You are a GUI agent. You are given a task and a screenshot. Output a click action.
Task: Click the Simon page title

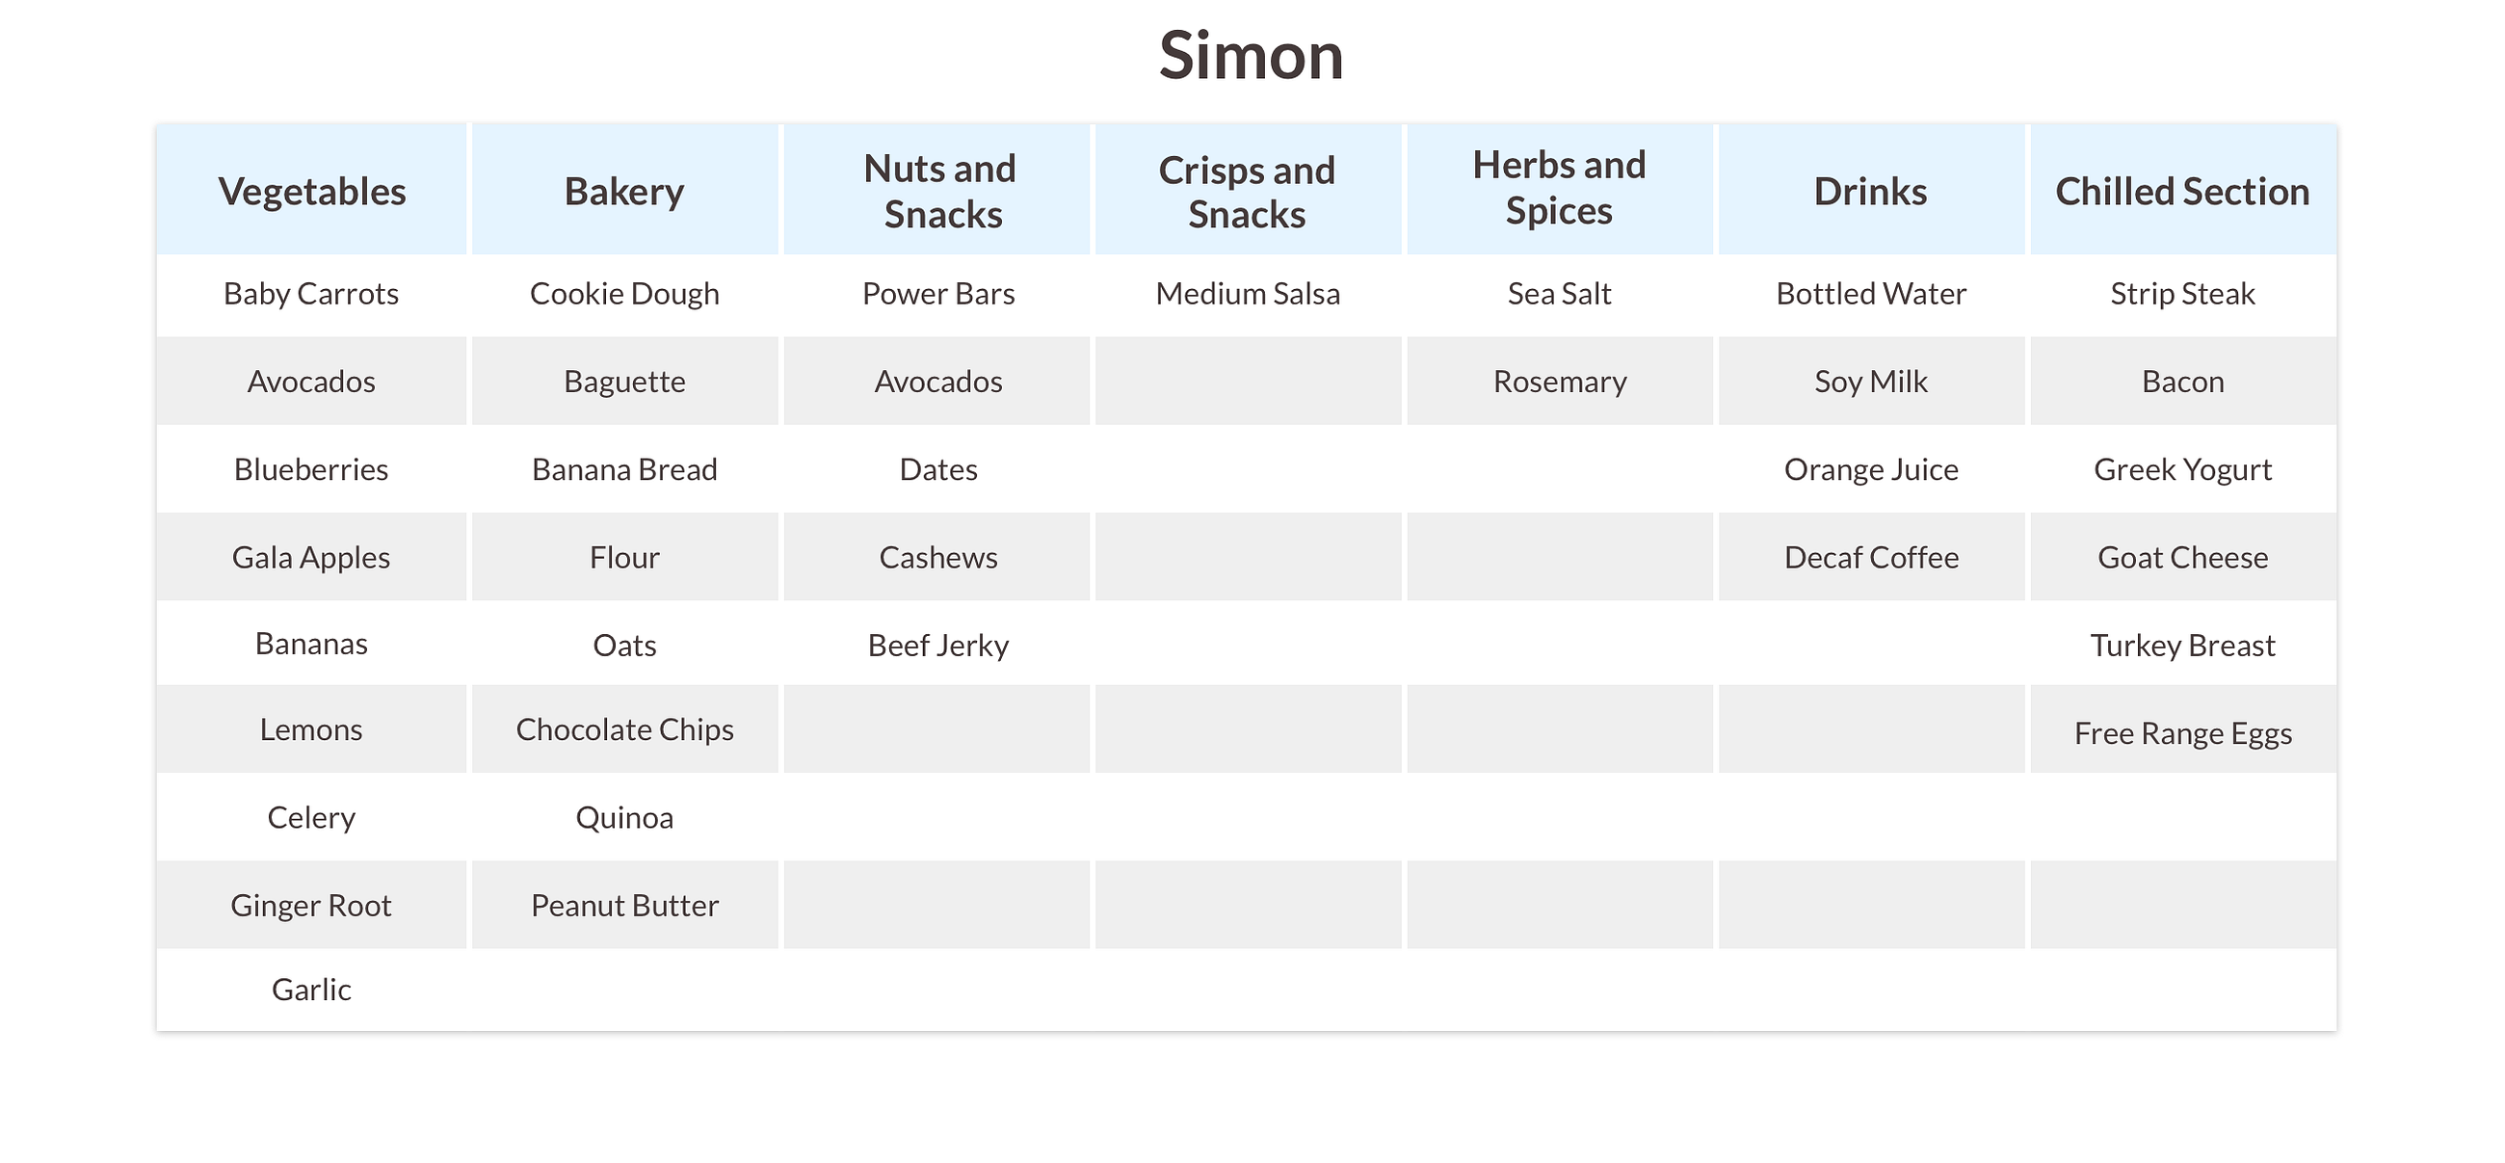pos(1252,56)
